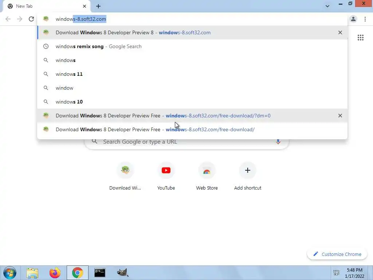
Task: Go back using the back arrow
Action: pos(8,19)
